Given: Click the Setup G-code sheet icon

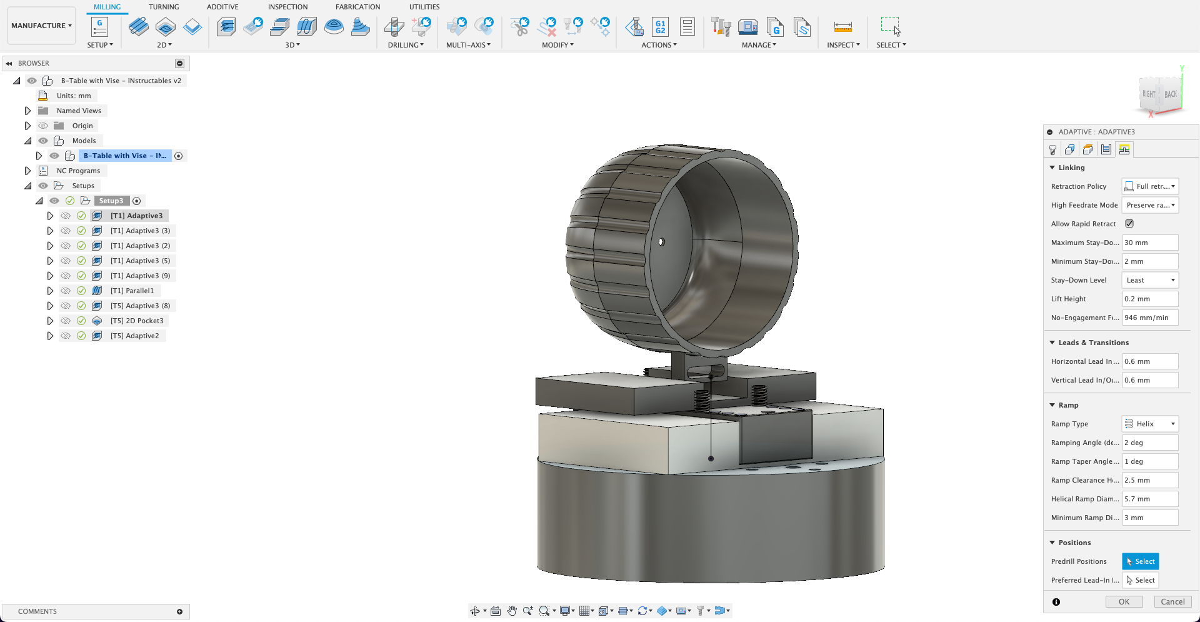Looking at the screenshot, I should point(99,27).
